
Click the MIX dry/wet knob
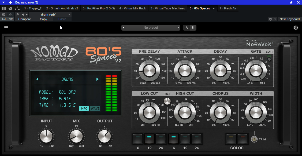point(76,136)
